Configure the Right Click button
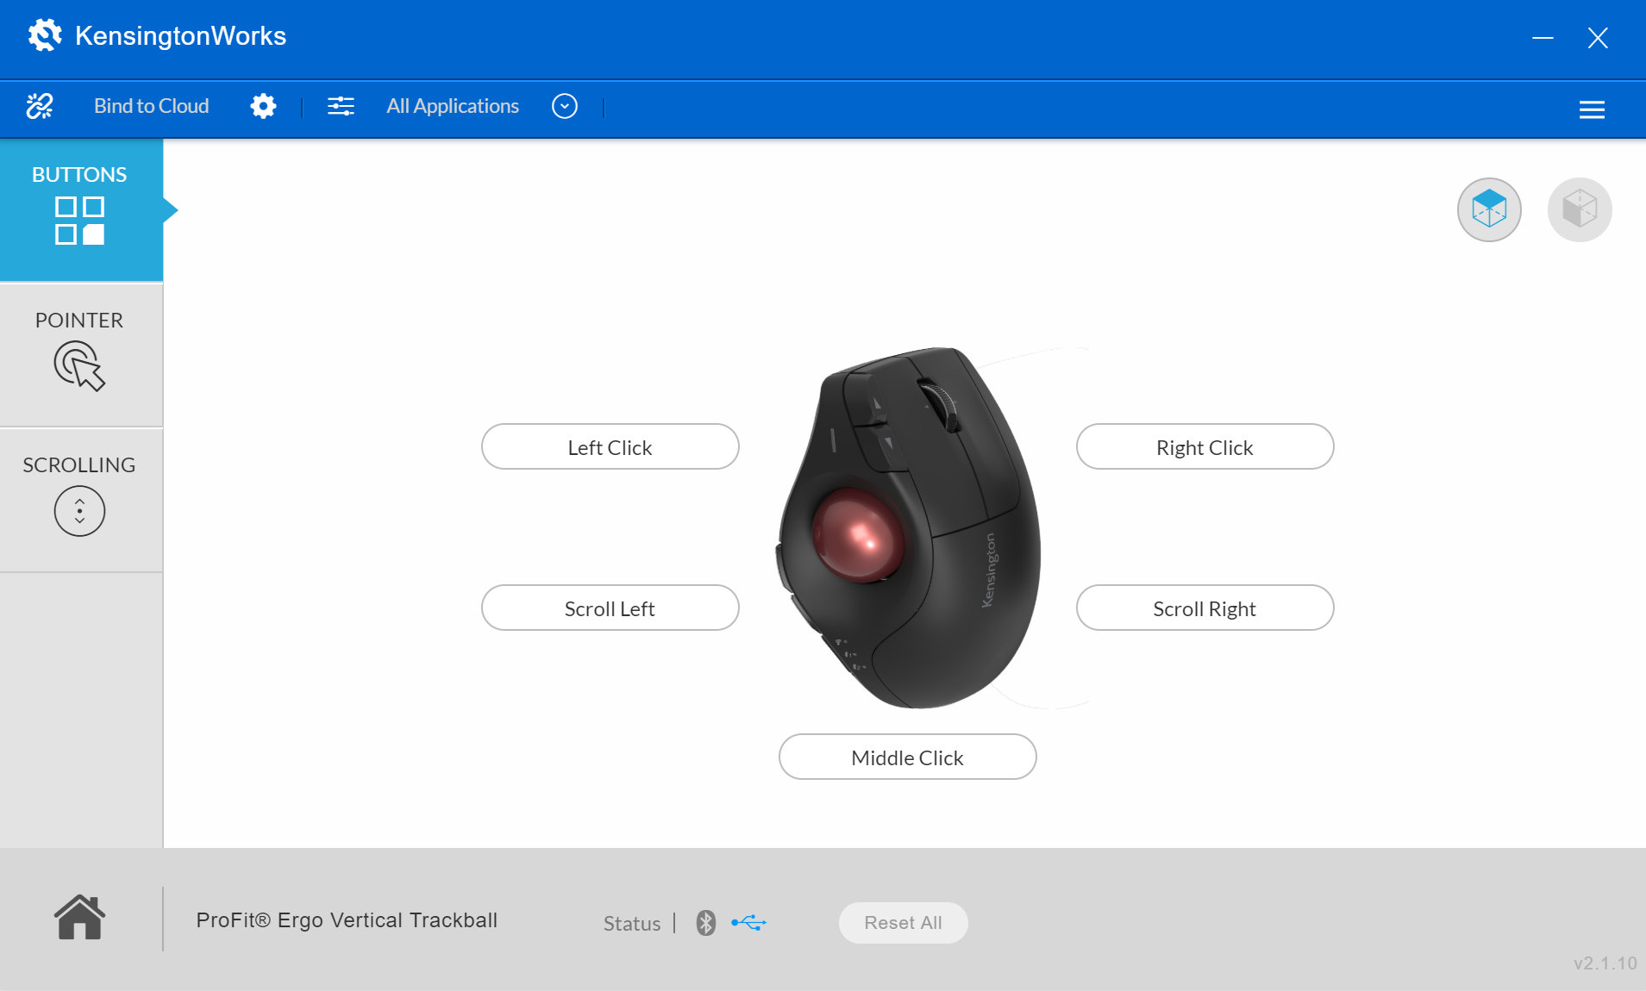The height and width of the screenshot is (991, 1646). 1205,446
